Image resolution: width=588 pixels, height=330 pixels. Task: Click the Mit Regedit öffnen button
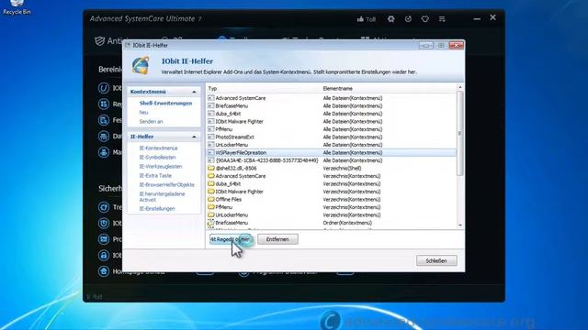tap(230, 239)
